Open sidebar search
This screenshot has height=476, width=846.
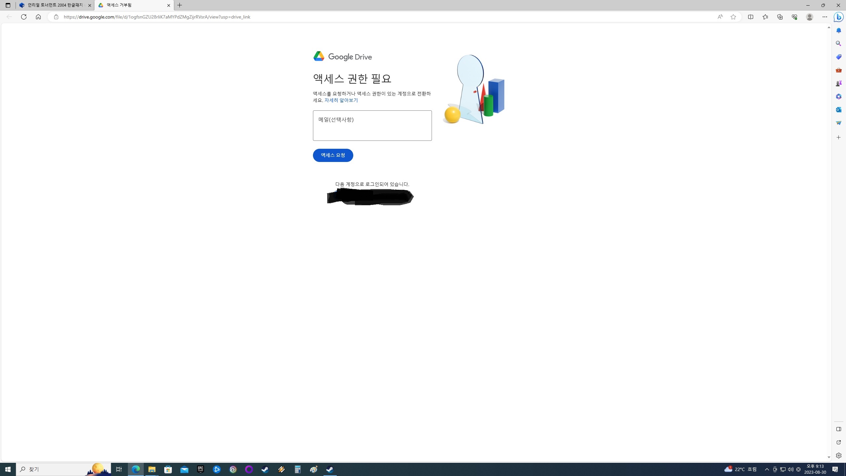point(838,44)
